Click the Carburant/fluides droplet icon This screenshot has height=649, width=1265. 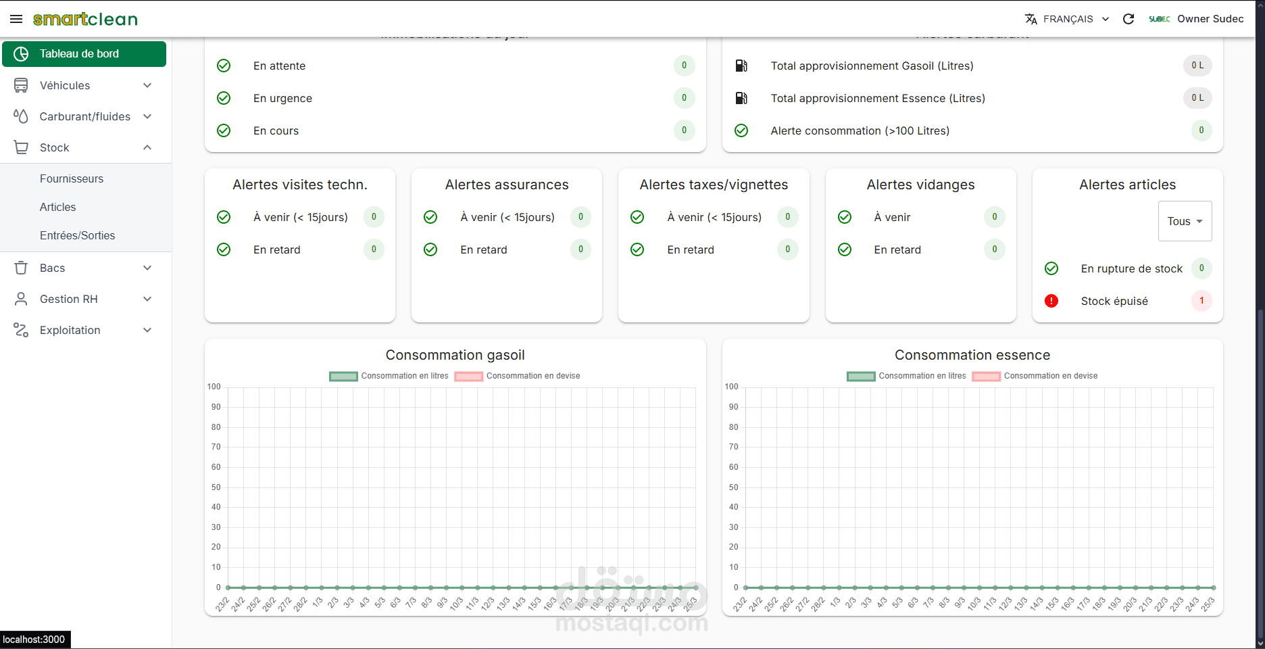click(21, 116)
